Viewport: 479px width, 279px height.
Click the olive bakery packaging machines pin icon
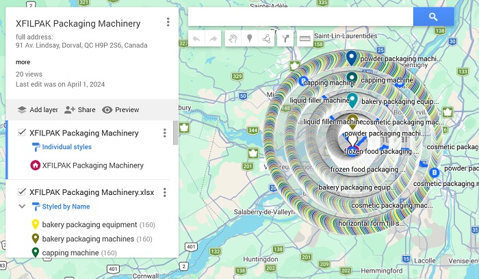[x=36, y=239]
